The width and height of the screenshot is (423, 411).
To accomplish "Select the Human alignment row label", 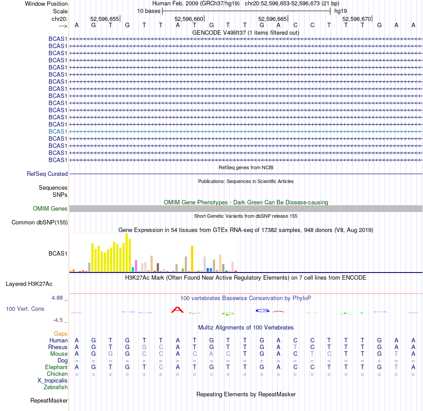I will click(x=58, y=340).
